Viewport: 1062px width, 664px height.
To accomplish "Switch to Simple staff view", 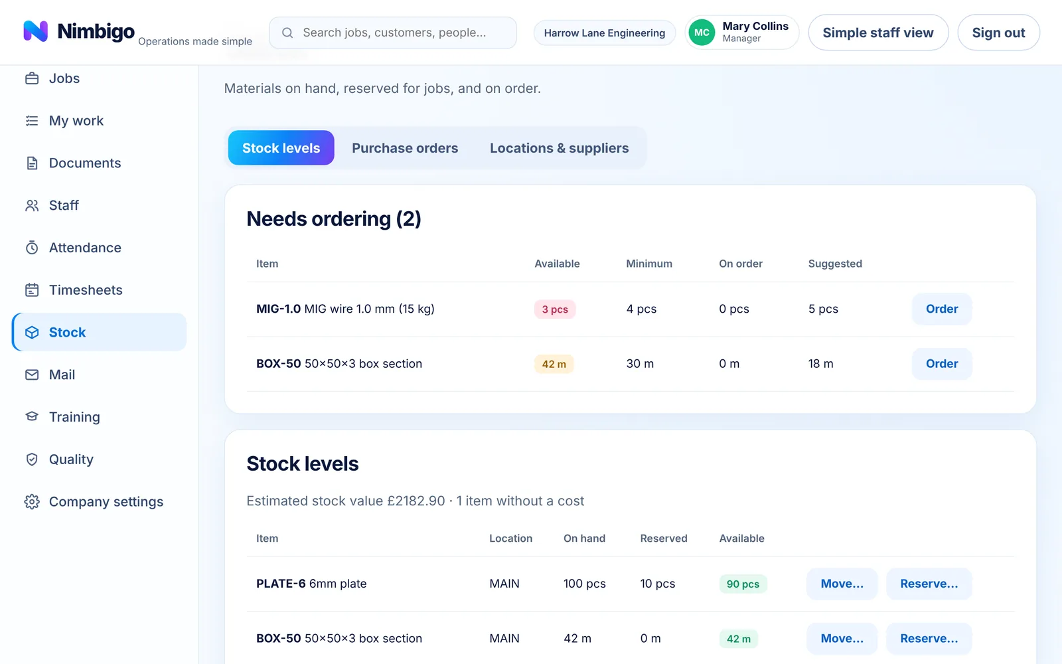I will point(878,33).
